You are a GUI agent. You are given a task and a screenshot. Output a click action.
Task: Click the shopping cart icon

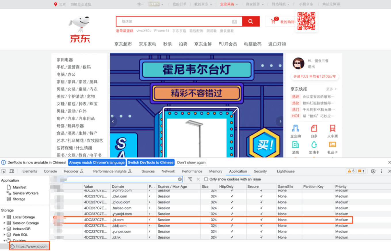pyautogui.click(x=273, y=22)
